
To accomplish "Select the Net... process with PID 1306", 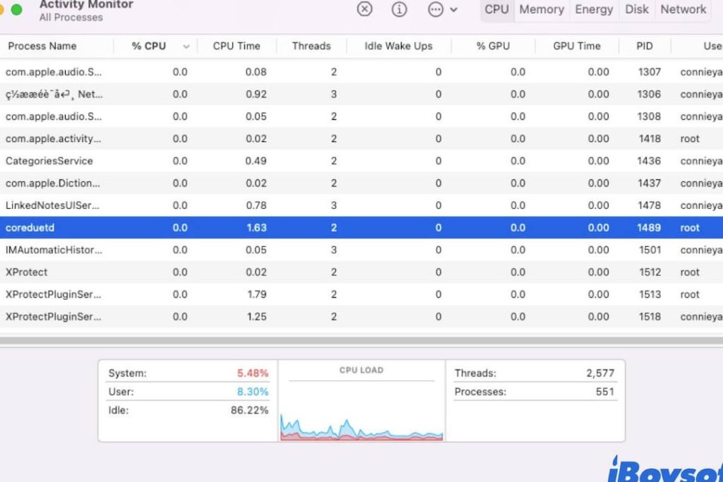I will tap(361, 94).
